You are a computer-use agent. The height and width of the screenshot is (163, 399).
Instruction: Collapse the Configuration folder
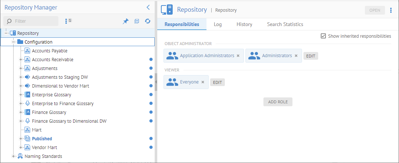[x=14, y=42]
